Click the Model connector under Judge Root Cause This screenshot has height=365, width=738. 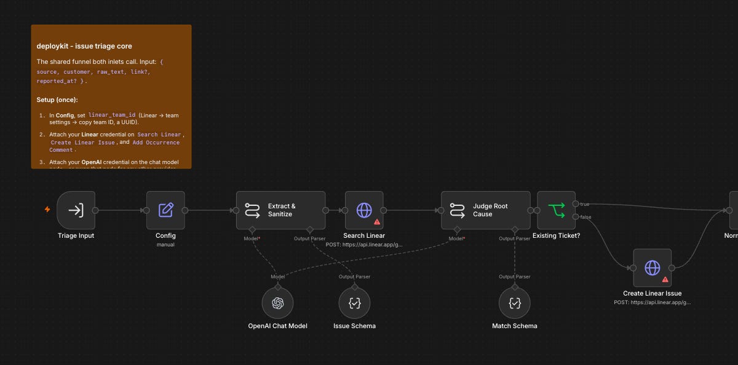click(x=456, y=229)
